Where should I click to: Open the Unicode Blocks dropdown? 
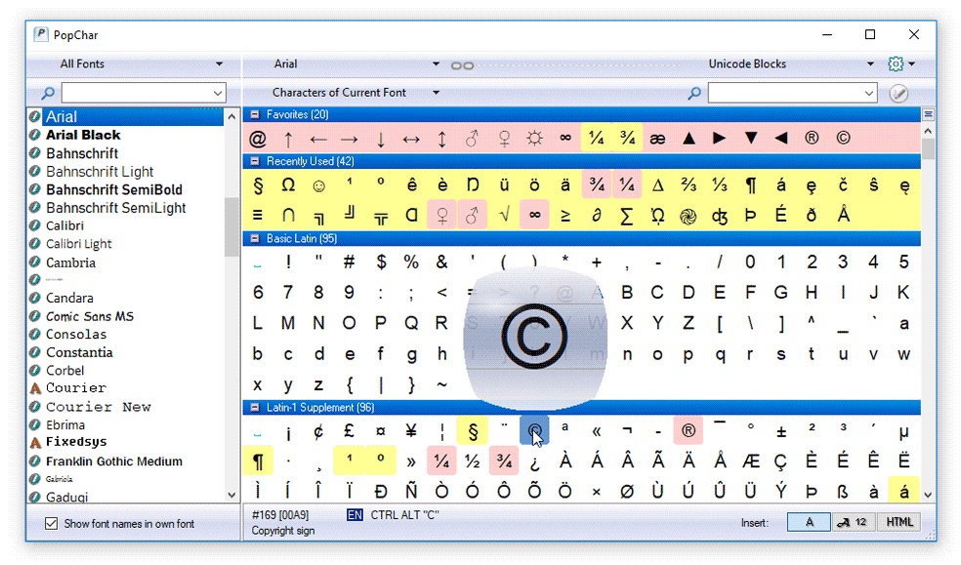pyautogui.click(x=789, y=64)
